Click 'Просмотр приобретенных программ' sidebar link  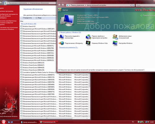click(x=8, y=23)
